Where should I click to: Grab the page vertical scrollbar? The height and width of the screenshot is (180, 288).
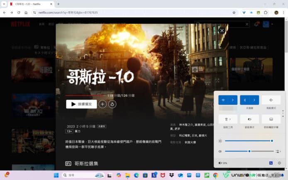[x=286, y=36]
